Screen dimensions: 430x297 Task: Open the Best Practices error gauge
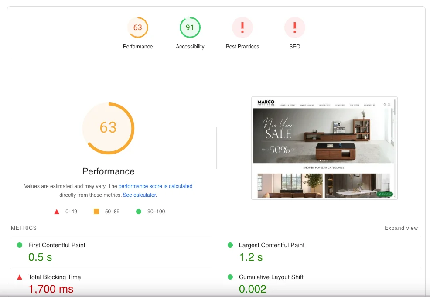[x=242, y=27]
